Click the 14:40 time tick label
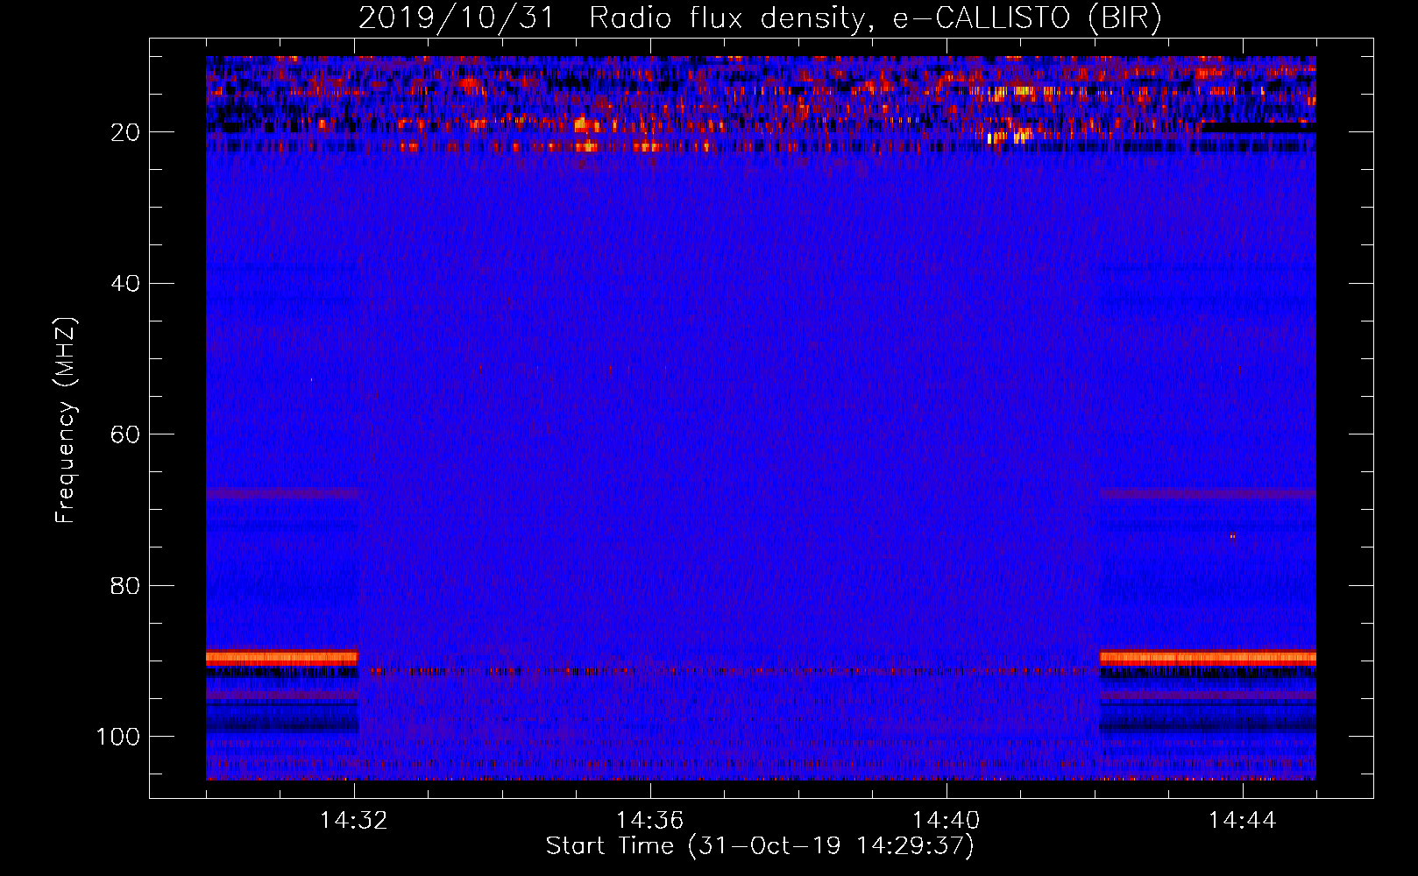 tap(947, 820)
